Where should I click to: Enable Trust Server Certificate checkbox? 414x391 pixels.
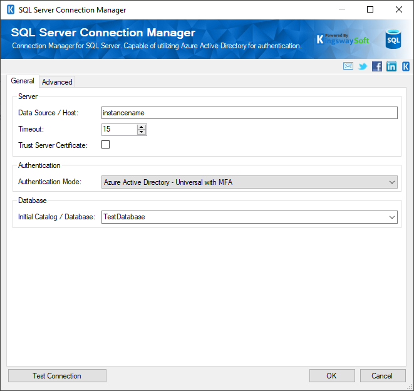click(x=106, y=145)
